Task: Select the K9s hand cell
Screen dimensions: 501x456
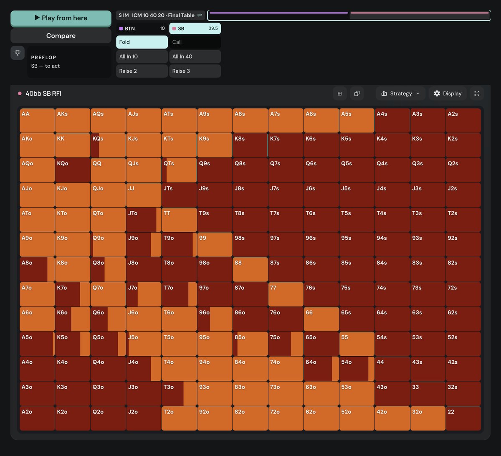Action: pyautogui.click(x=215, y=145)
